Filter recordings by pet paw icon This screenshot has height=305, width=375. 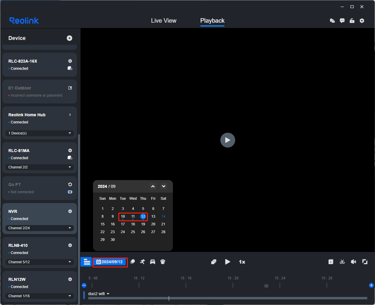click(163, 262)
